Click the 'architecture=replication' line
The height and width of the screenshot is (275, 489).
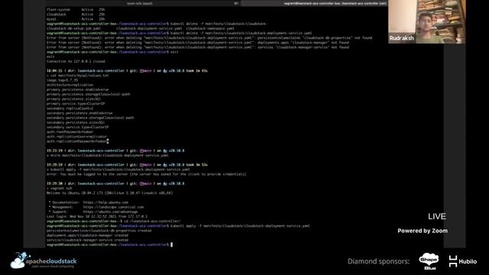[x=70, y=85]
